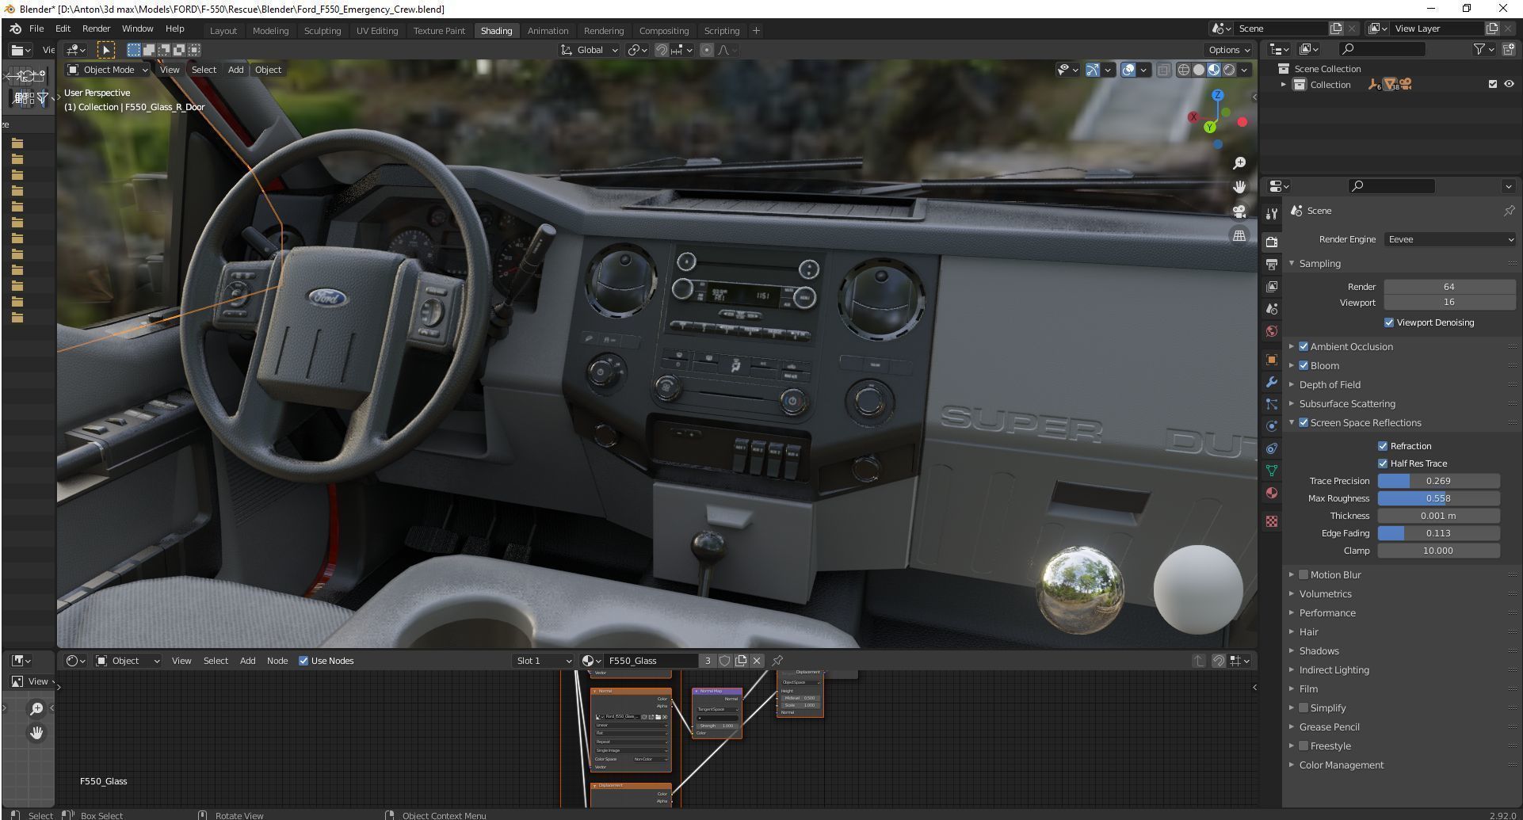
Task: Open the Texture properties tab
Action: click(1272, 521)
